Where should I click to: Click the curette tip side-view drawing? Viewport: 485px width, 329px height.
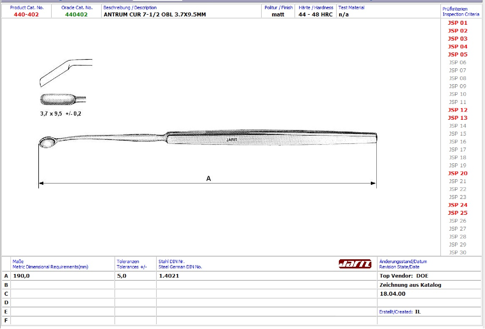[66, 72]
